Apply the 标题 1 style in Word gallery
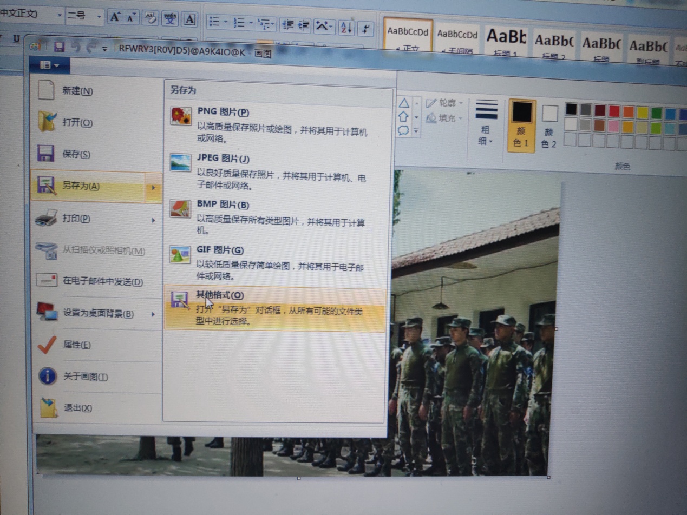The width and height of the screenshot is (687, 515). pyautogui.click(x=506, y=41)
